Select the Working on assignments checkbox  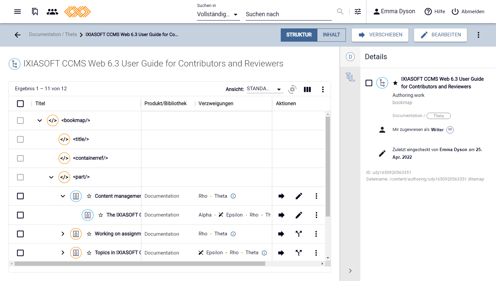pyautogui.click(x=21, y=234)
